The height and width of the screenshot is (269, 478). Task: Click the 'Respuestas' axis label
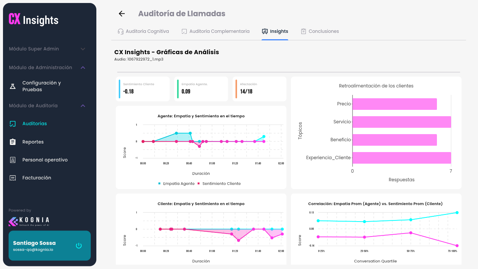[401, 180]
